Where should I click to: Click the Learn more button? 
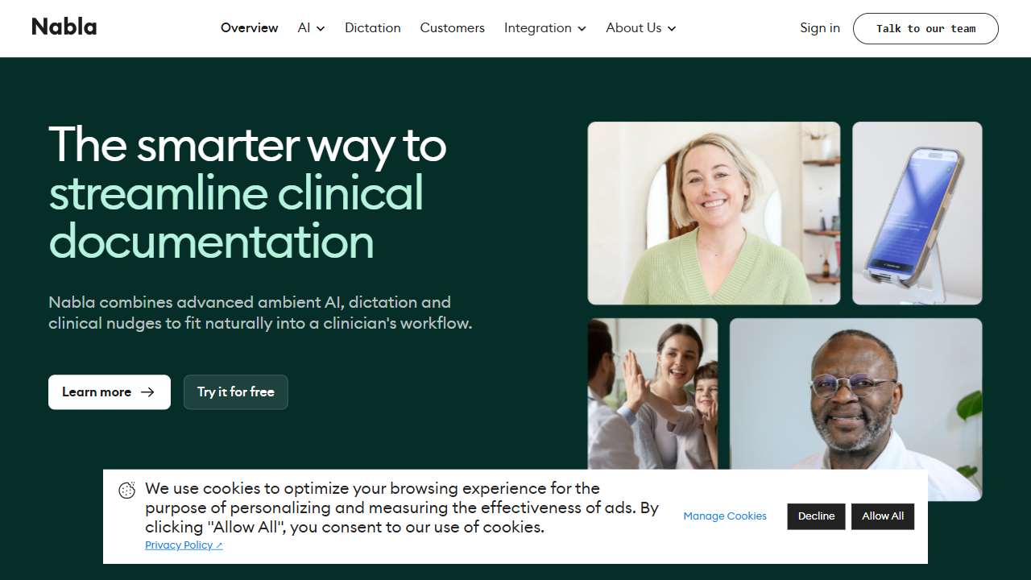coord(110,392)
